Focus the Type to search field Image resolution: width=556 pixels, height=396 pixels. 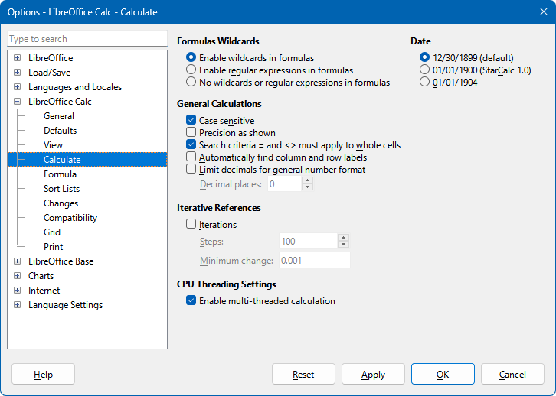(87, 38)
